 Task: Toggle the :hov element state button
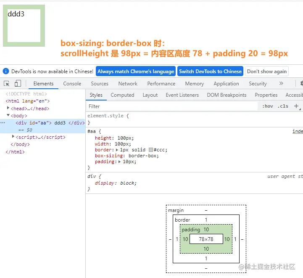coord(268,106)
